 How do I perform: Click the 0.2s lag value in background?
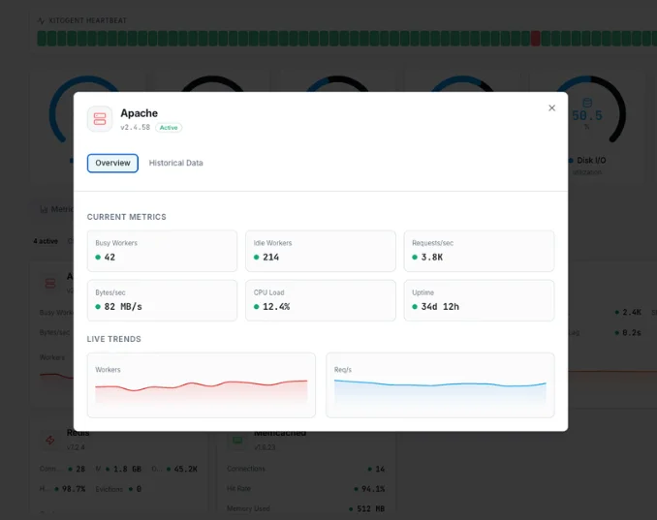pyautogui.click(x=632, y=332)
